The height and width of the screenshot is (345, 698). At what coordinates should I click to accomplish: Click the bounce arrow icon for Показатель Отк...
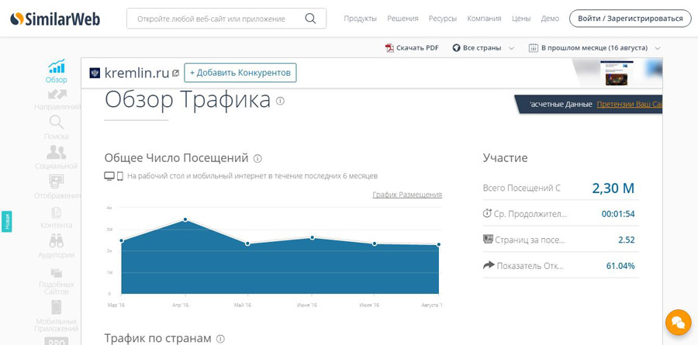(489, 265)
